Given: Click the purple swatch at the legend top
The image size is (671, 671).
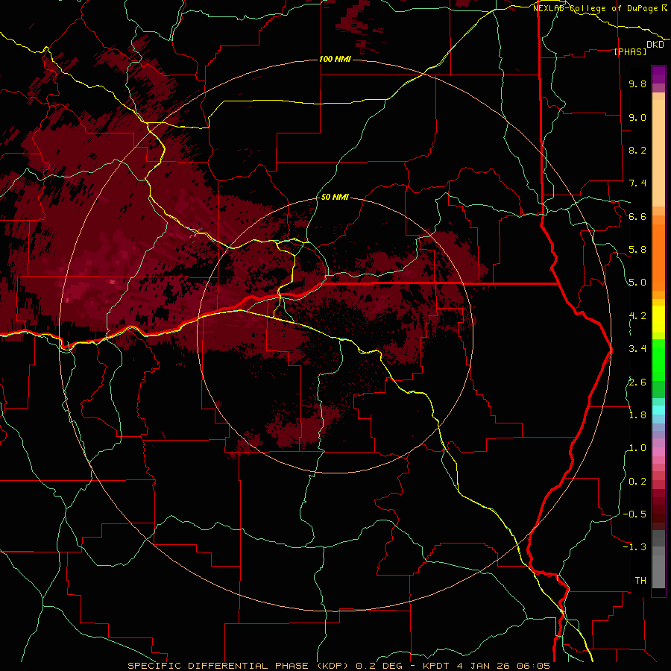Looking at the screenshot, I should [658, 75].
